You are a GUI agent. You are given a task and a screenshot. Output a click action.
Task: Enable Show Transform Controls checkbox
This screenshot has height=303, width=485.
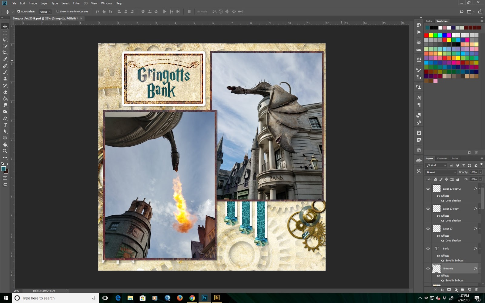pos(58,12)
